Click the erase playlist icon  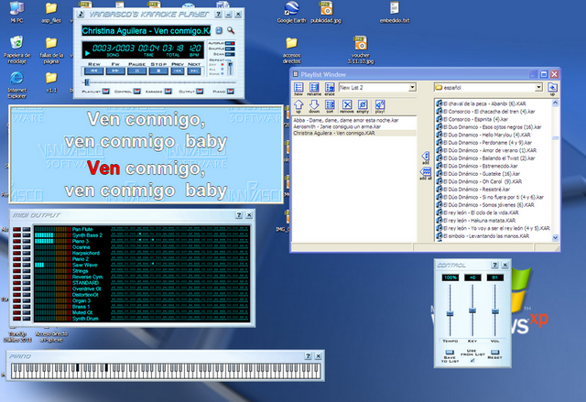tap(330, 89)
